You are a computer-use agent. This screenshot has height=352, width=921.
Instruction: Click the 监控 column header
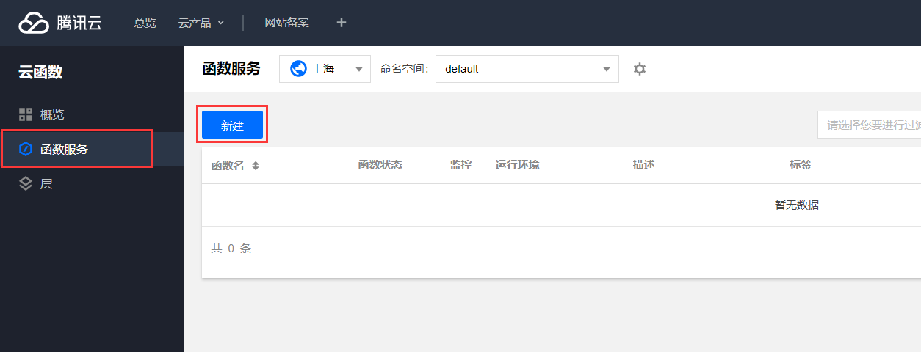click(x=461, y=165)
